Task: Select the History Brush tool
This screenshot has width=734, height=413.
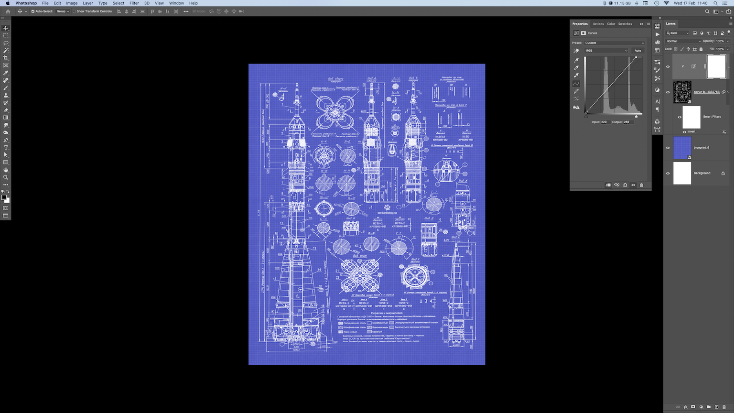Action: [x=6, y=103]
